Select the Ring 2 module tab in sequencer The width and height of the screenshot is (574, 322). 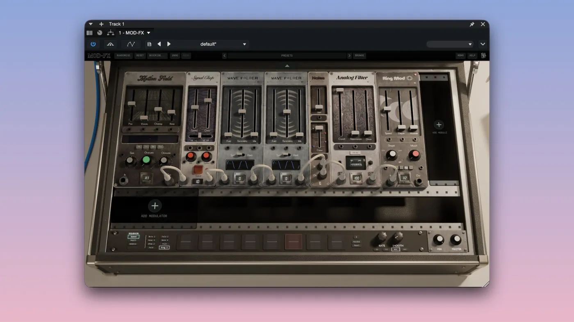tap(164, 248)
